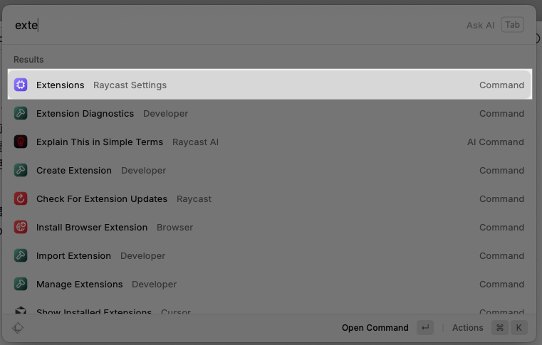Click the Explain This in Simple Terms lightbulb icon
Viewport: 542px width, 345px height.
[21, 142]
